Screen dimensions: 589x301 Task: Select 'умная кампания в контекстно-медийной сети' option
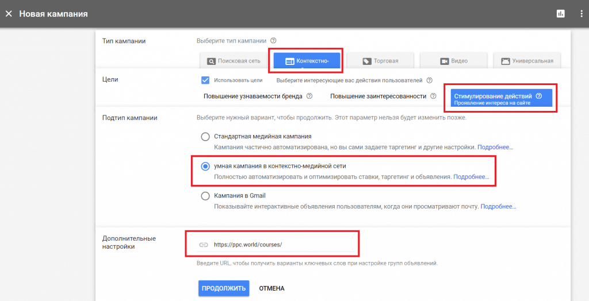205,166
